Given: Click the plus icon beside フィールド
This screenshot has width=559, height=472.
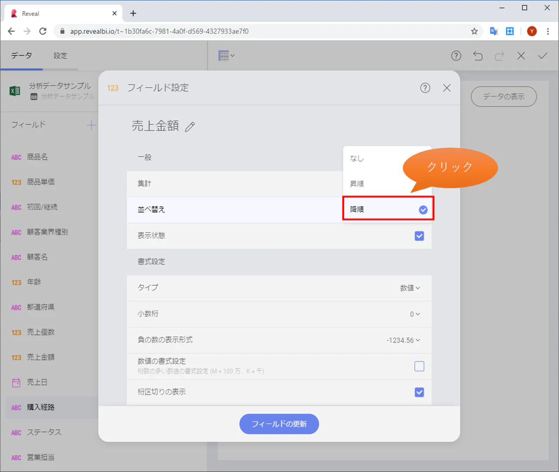Looking at the screenshot, I should pos(91,125).
